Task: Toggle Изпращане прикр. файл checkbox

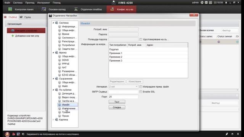Action: coord(141,87)
